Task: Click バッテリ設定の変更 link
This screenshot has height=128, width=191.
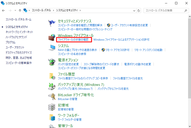Action: (x=68, y=64)
